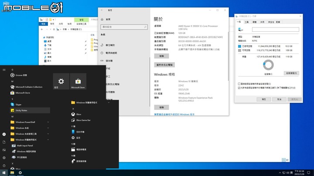Open Pictures icon in Start rail
Viewport: 314px width, 176px height.
click(x=4, y=150)
